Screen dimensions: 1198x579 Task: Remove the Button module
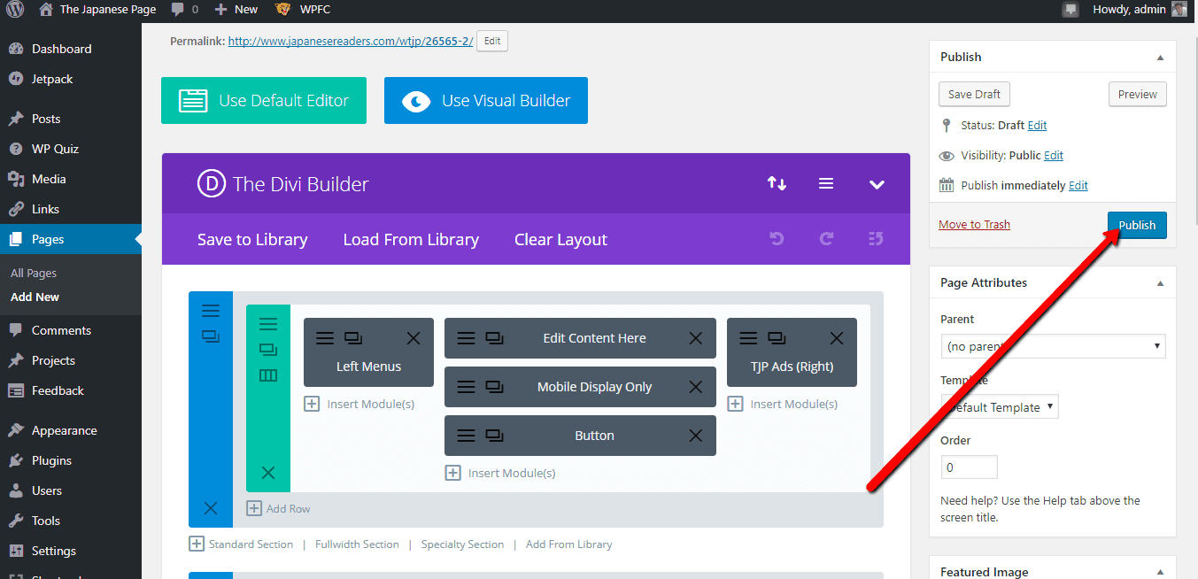coord(696,436)
